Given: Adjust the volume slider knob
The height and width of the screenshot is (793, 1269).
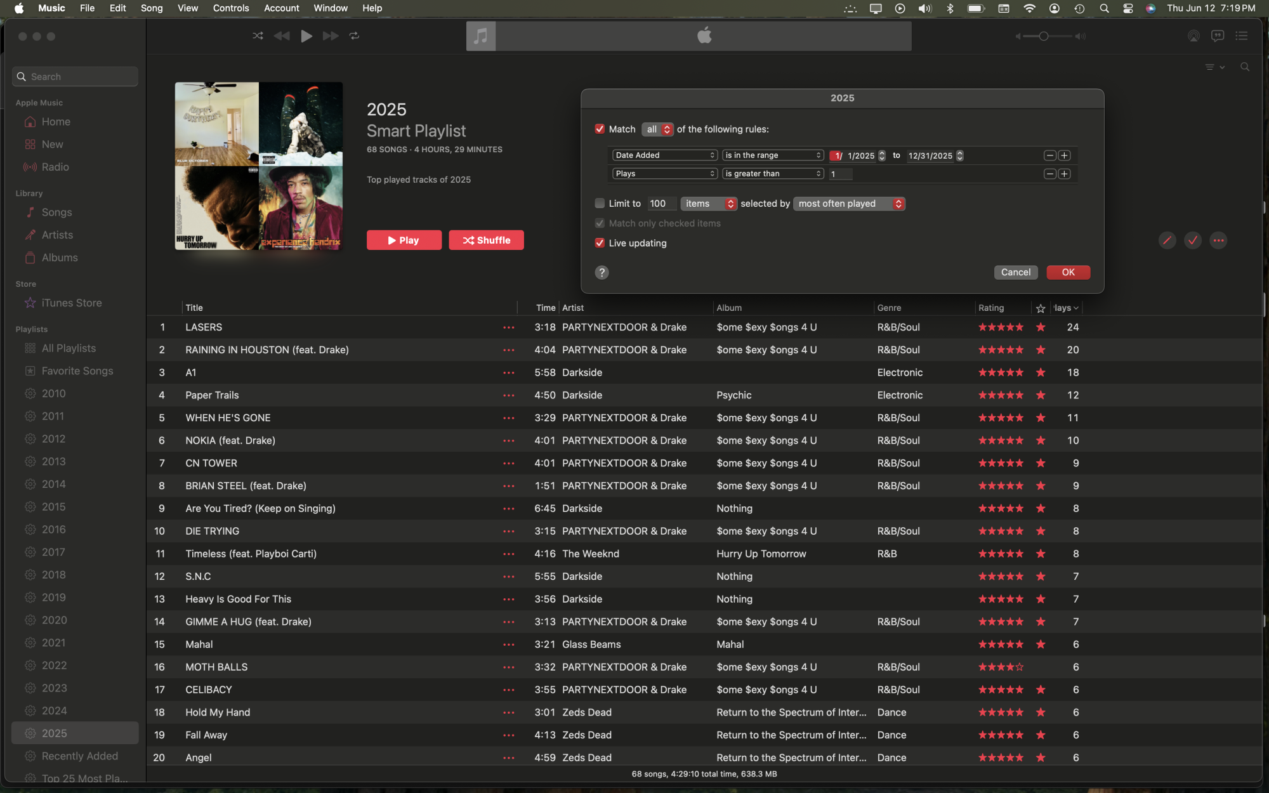Looking at the screenshot, I should tap(1044, 36).
